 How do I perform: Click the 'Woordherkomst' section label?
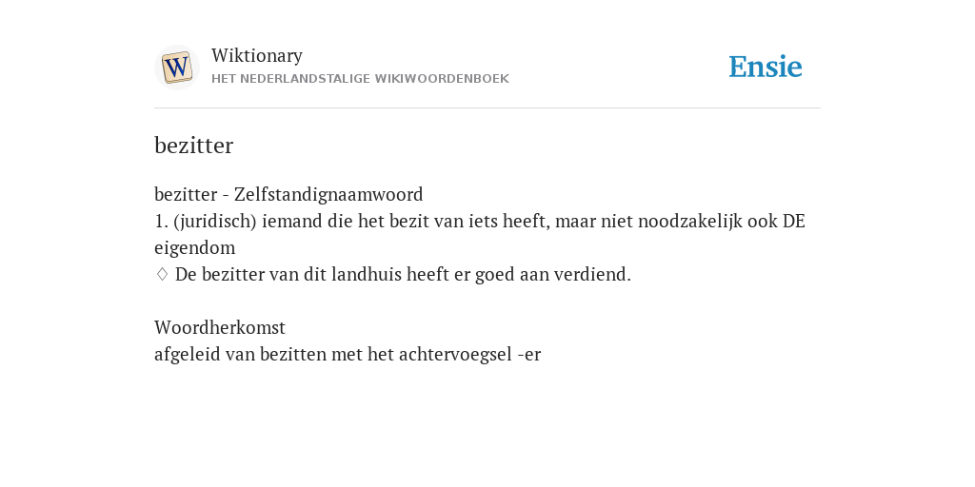tap(220, 327)
